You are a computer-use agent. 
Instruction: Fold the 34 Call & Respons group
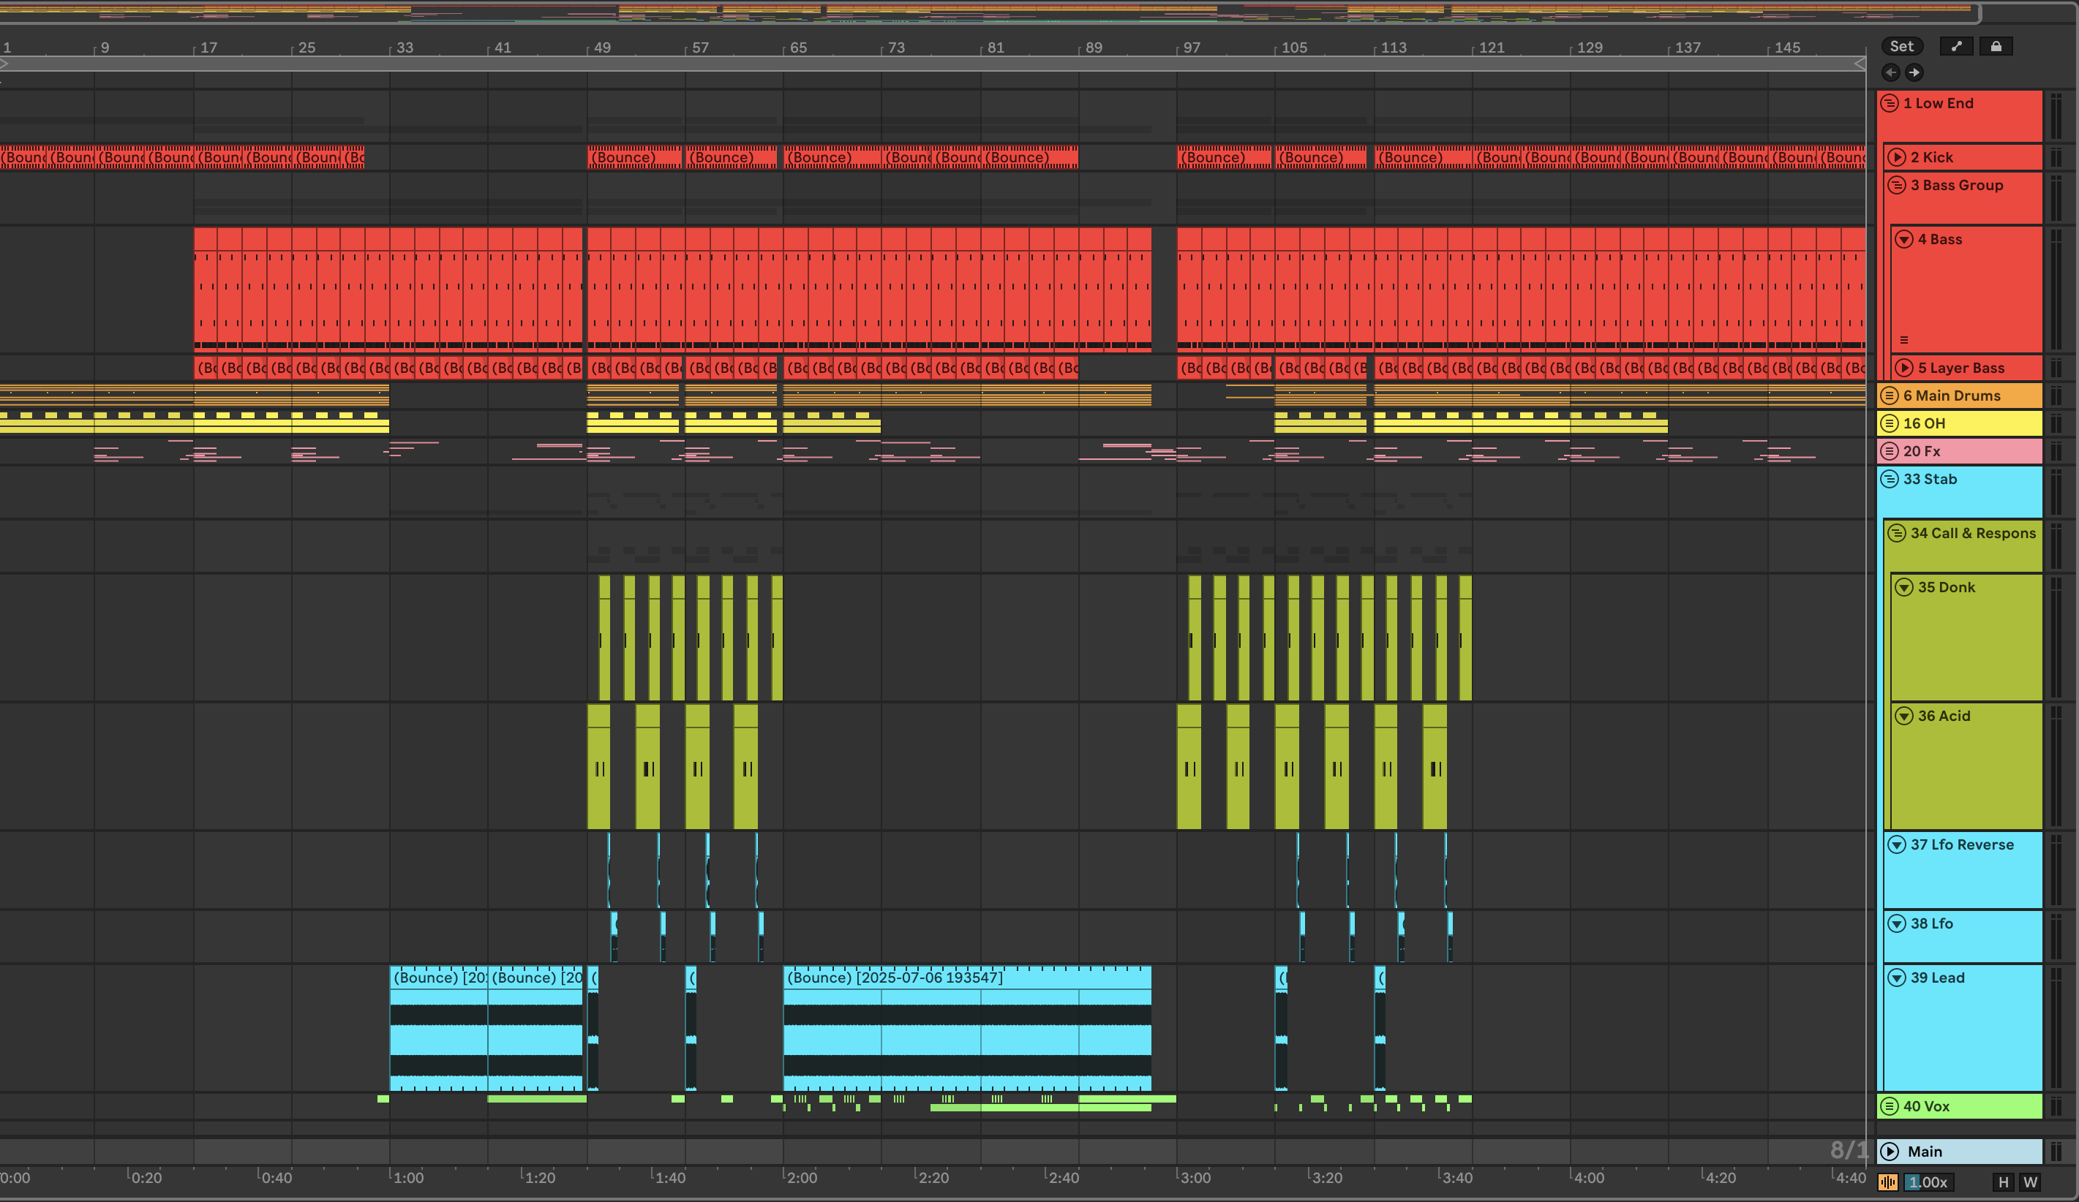click(1897, 532)
